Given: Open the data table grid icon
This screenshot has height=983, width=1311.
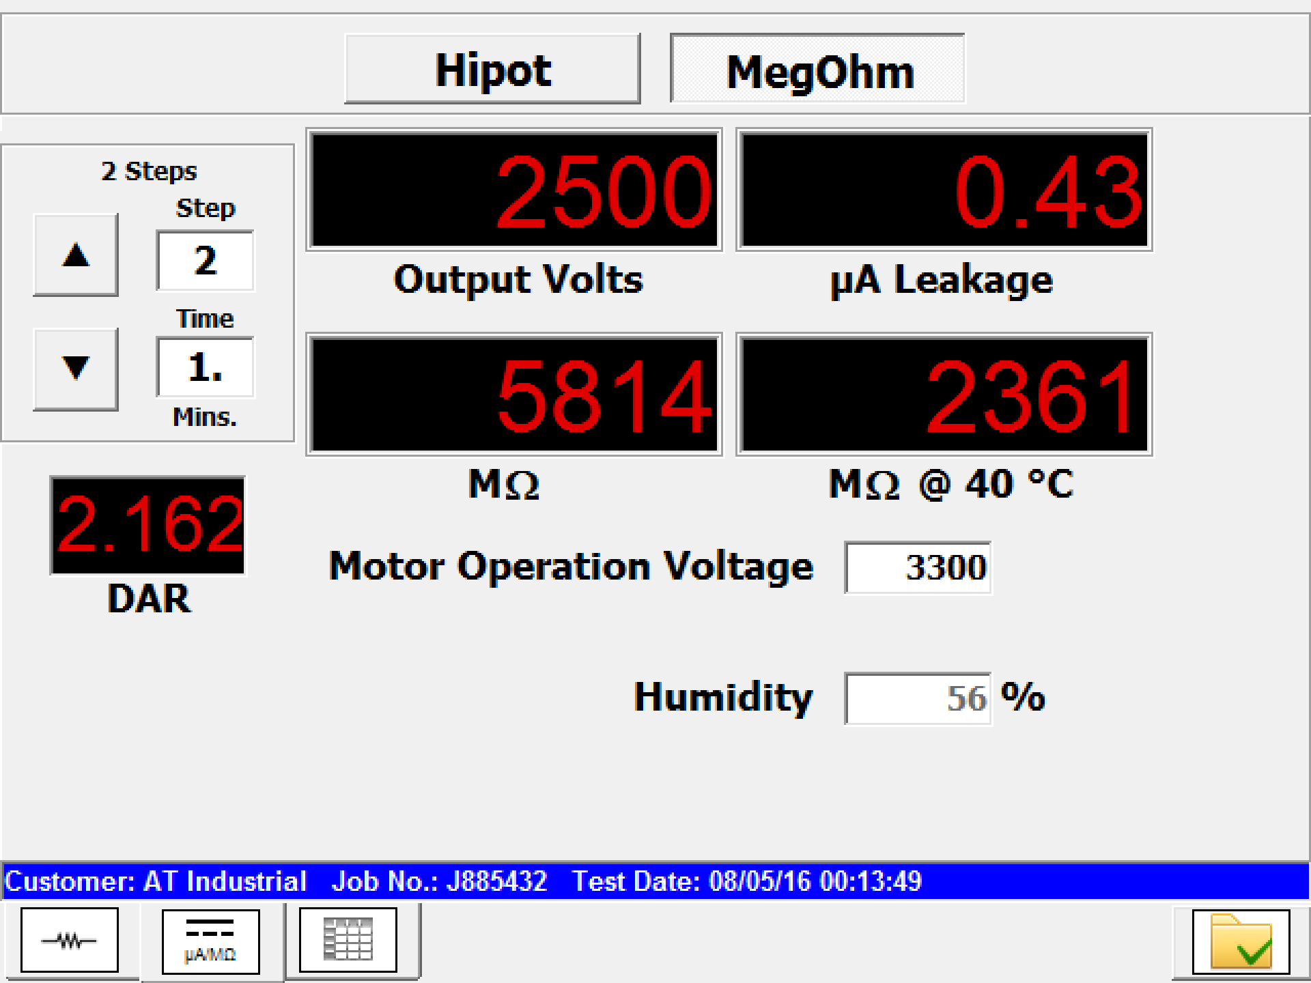Looking at the screenshot, I should tap(348, 940).
